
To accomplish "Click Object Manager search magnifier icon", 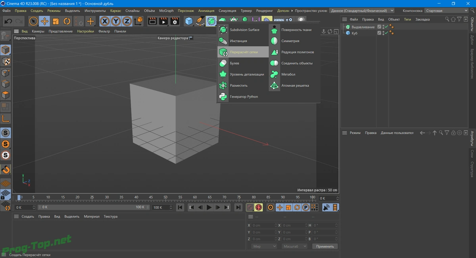I will 447,19.
